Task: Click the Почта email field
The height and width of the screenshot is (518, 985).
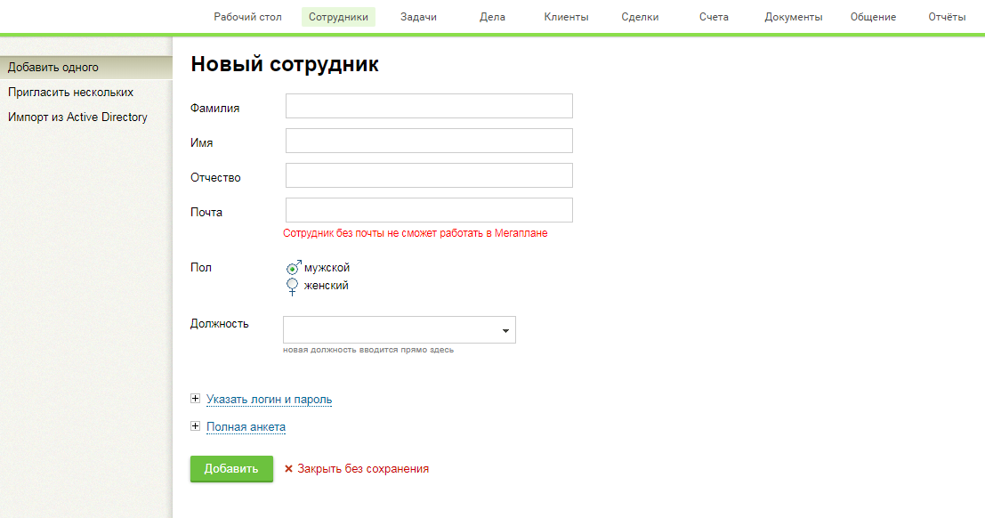Action: point(429,210)
